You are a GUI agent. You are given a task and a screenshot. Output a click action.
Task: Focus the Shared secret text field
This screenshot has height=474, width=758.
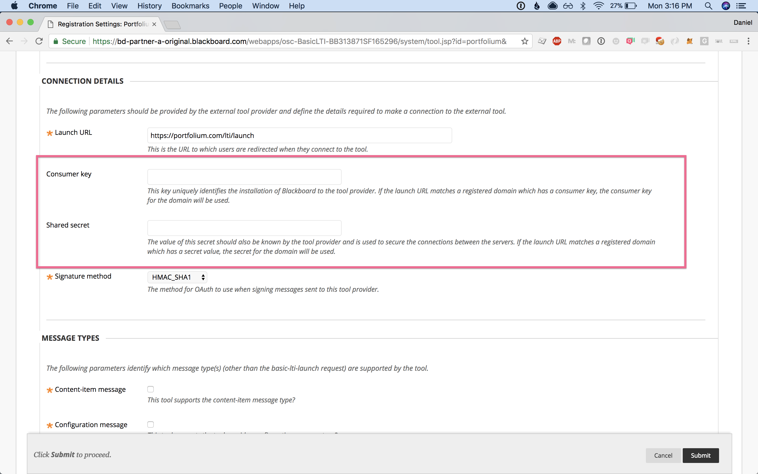coord(244,228)
